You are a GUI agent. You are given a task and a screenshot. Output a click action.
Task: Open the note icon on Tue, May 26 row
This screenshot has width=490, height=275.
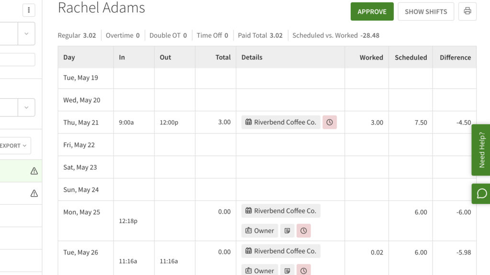pyautogui.click(x=287, y=270)
